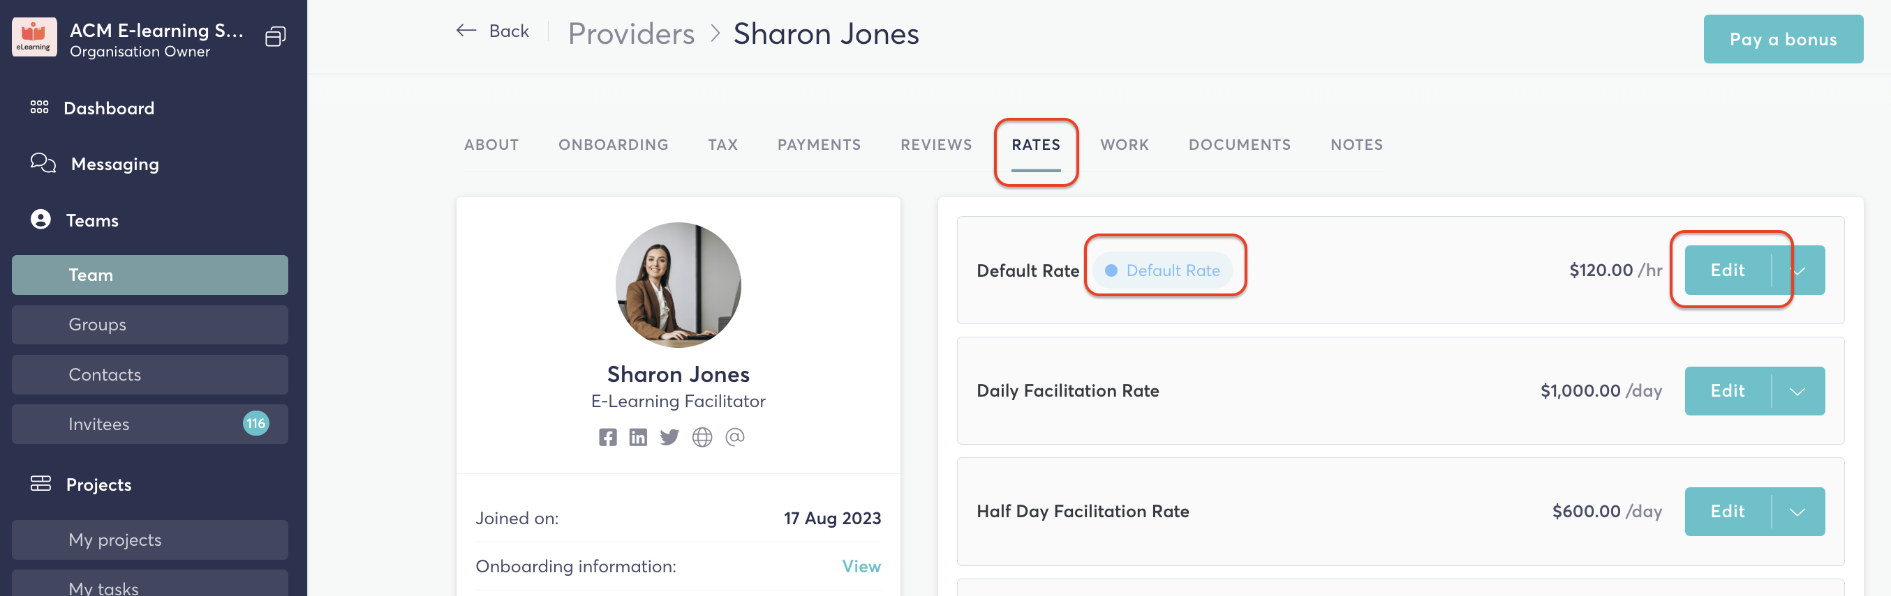
Task: Click the Dashboard grid icon
Action: coord(40,107)
